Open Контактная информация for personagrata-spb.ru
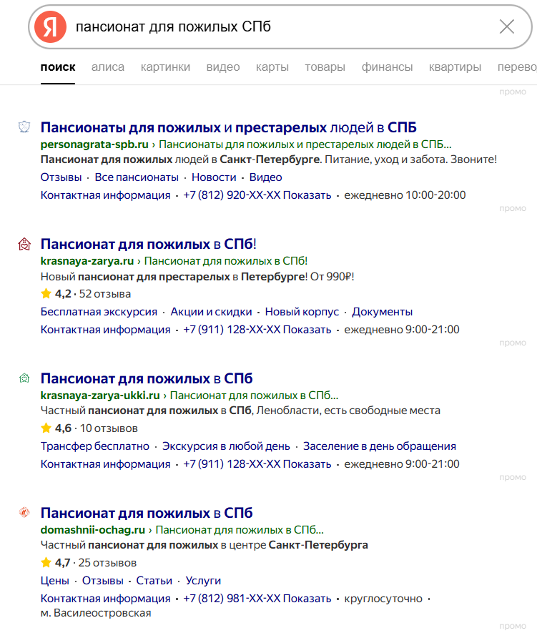537x638 pixels. click(105, 195)
